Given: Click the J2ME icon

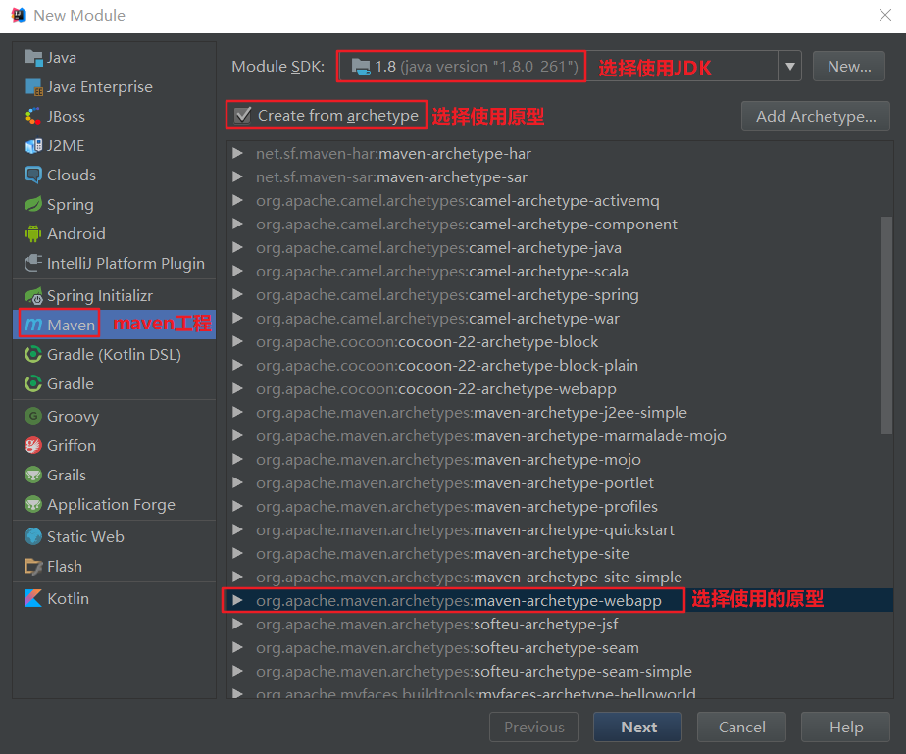Looking at the screenshot, I should pos(33,145).
